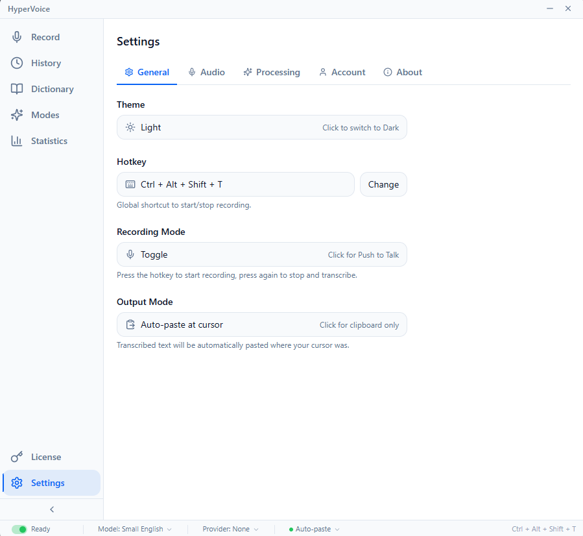Click the HyperVoice window title
Viewport: 583px width, 536px height.
tap(29, 9)
